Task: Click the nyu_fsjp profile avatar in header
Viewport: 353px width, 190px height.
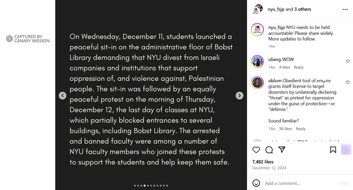Action: [258, 9]
